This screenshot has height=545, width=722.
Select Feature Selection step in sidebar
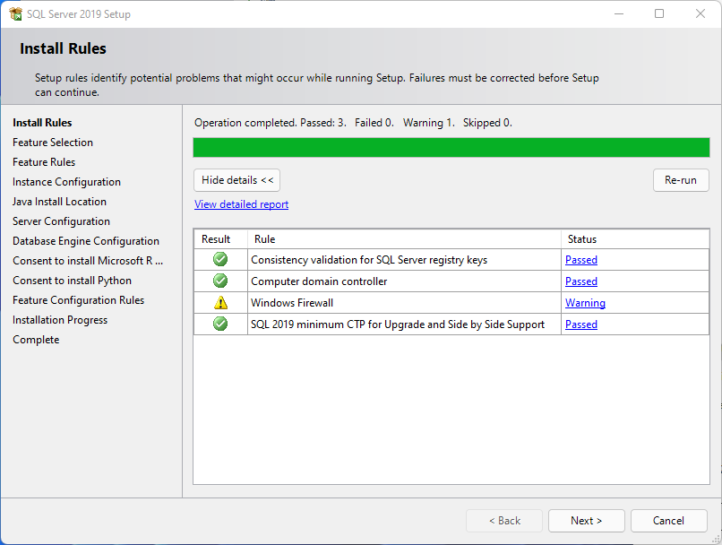(53, 143)
